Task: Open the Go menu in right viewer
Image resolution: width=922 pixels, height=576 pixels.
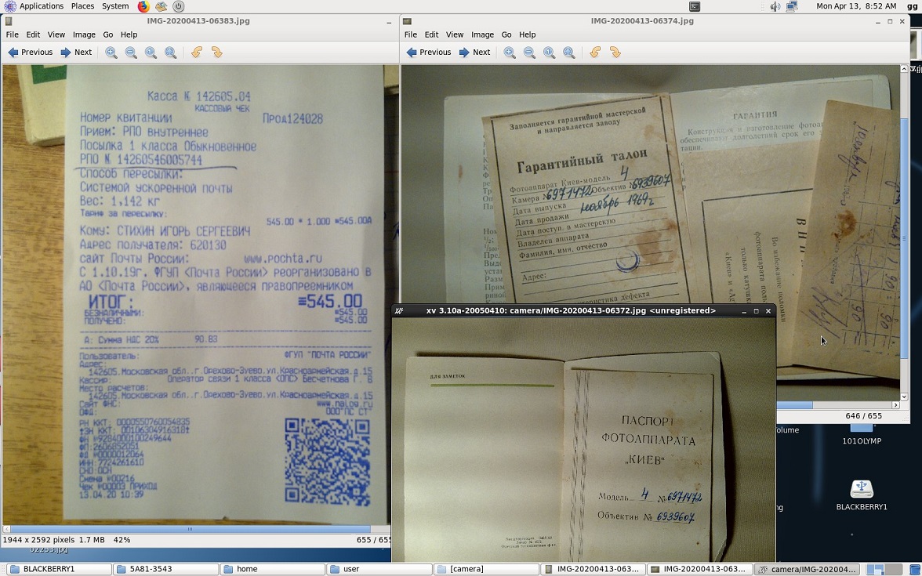Action: click(x=506, y=34)
